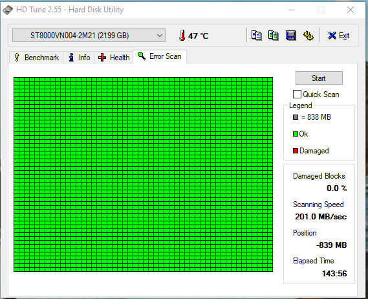Click the -839 MB position value
This screenshot has width=368, height=299.
point(331,245)
